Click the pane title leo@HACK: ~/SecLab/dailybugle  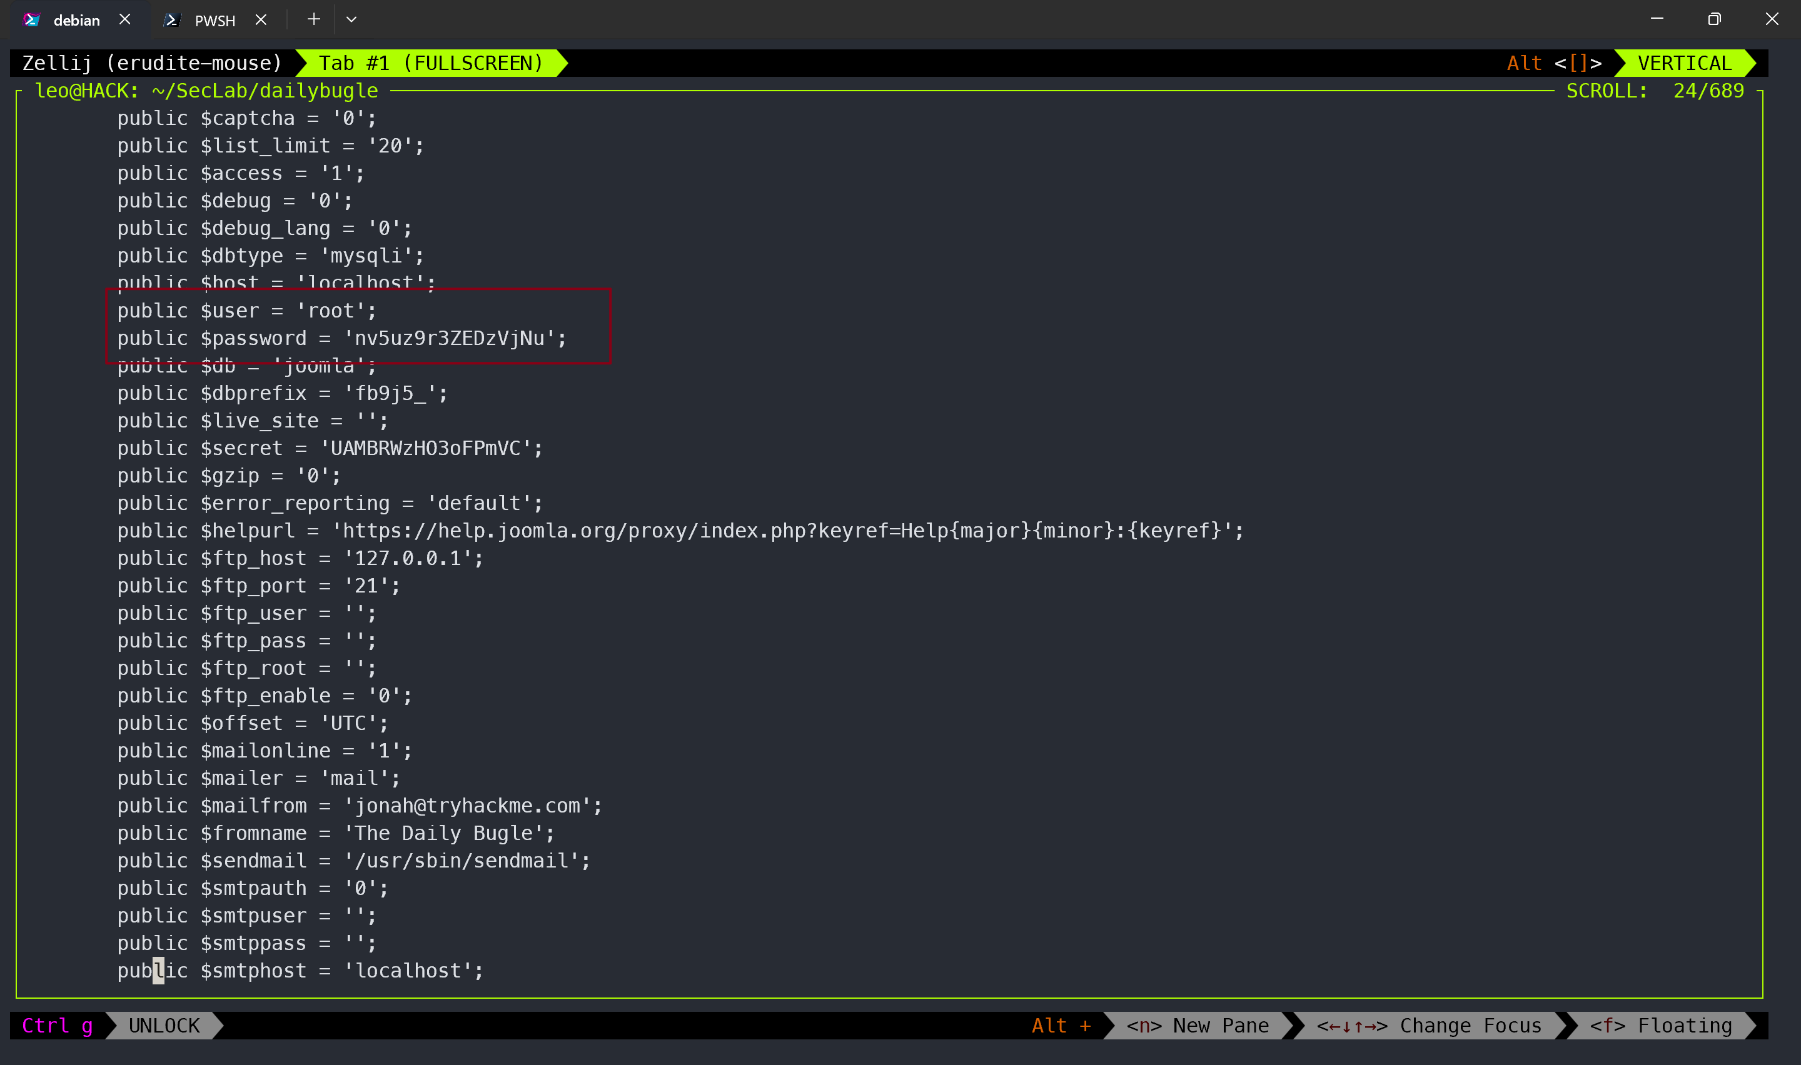[x=207, y=91]
